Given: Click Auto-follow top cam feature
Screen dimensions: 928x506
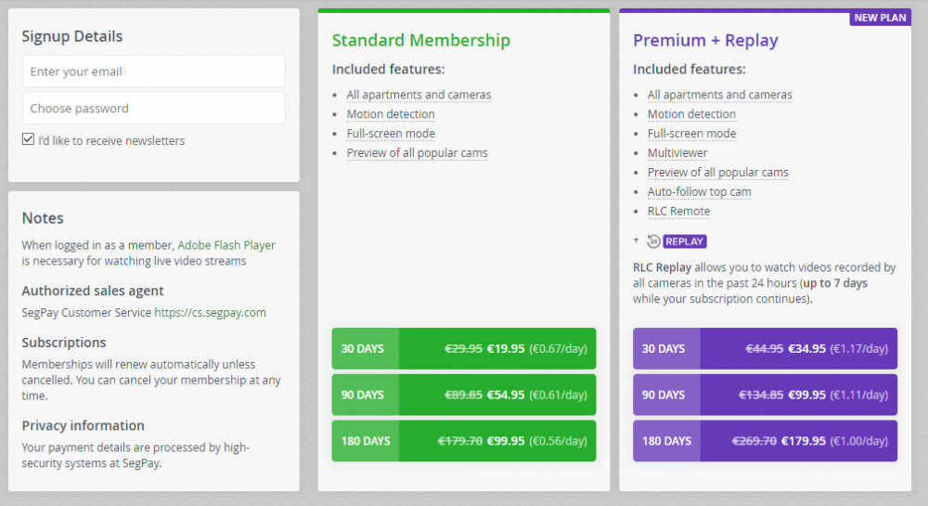Looking at the screenshot, I should (x=699, y=192).
